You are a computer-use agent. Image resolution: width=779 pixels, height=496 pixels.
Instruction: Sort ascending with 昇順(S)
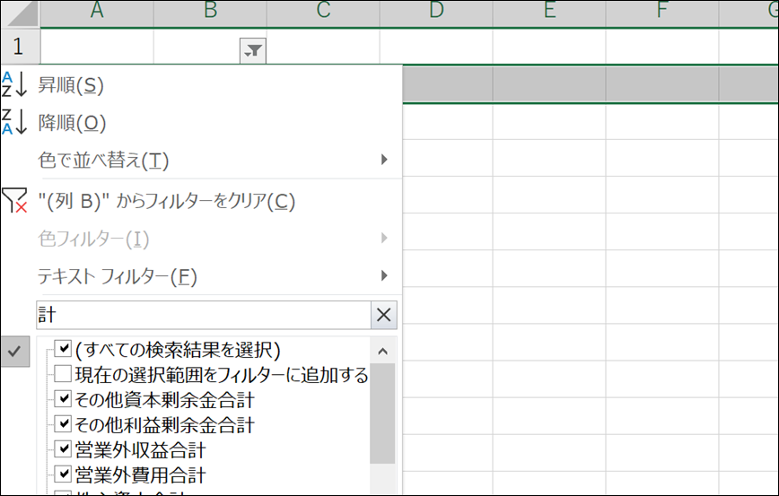pos(71,85)
